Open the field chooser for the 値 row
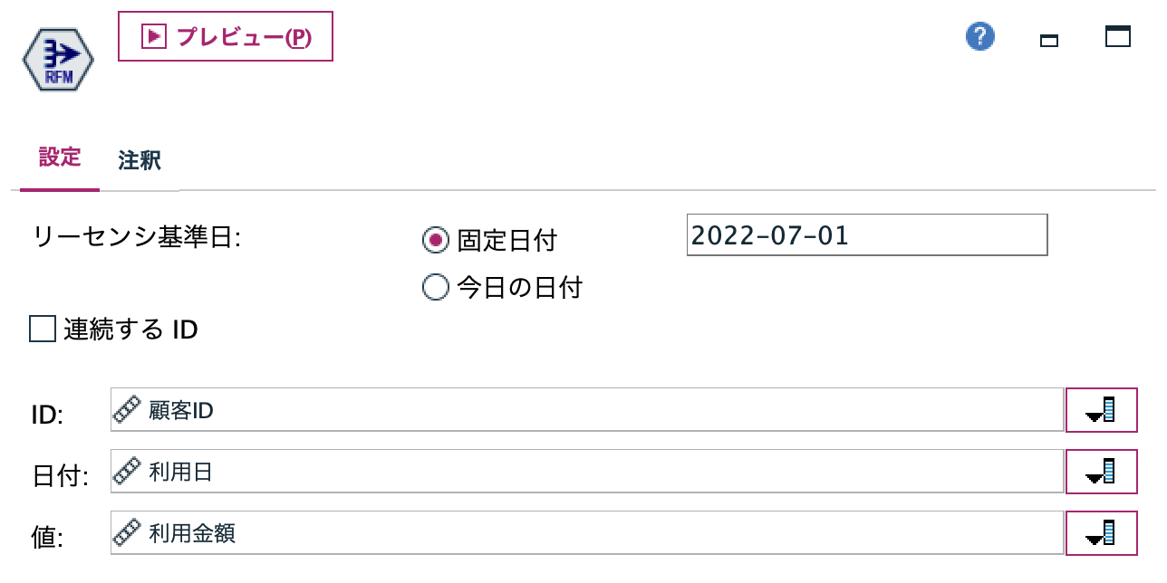Viewport: 1167px width, 583px height. pyautogui.click(x=1101, y=533)
